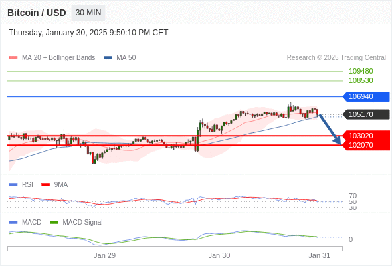392x266 pixels.
Task: Click the MA 50 legend label
Action: (x=126, y=58)
